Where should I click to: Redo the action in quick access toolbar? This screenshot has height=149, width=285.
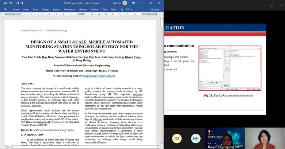pos(18,3)
